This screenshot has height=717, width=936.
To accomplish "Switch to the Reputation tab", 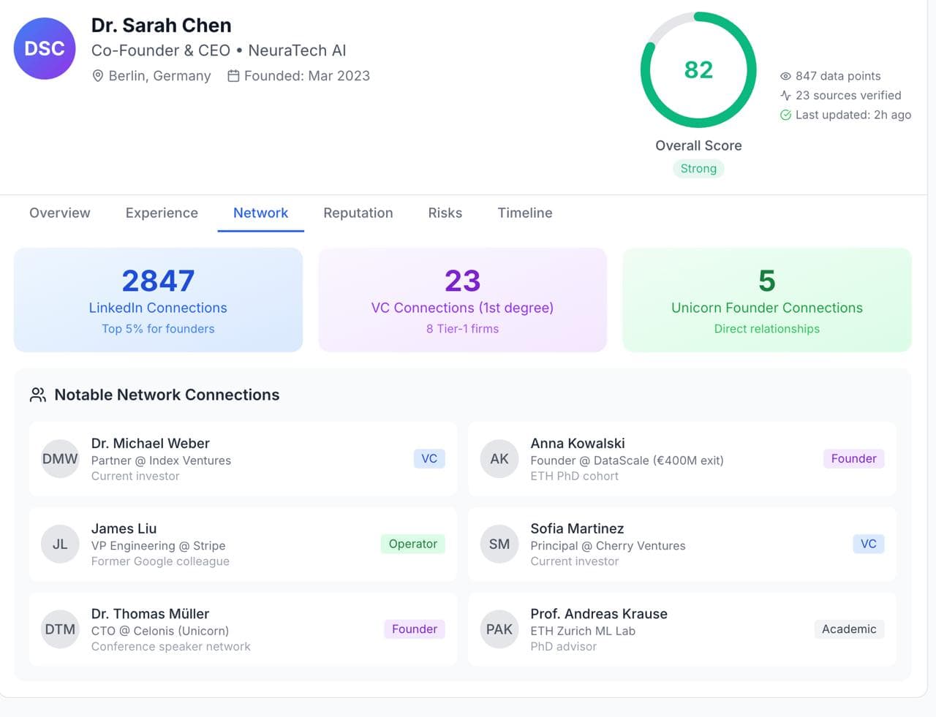I will coord(358,213).
